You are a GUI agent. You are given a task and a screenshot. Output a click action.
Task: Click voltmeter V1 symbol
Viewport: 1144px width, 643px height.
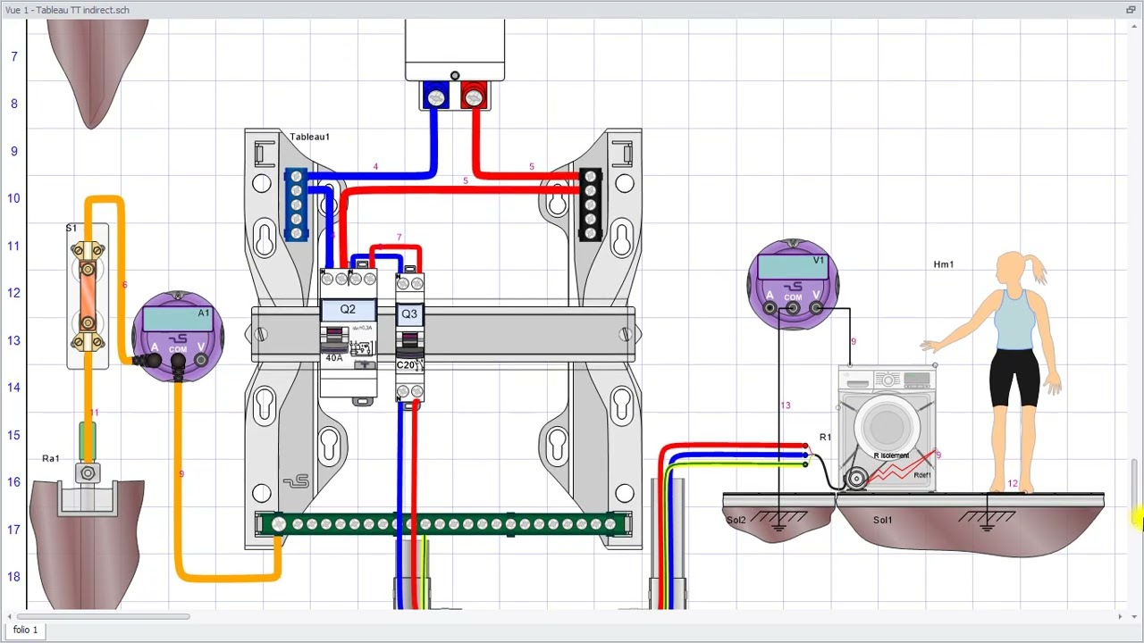pos(793,284)
